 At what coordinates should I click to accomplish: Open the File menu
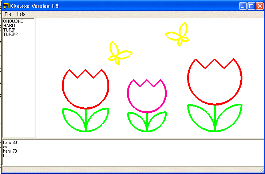(8, 14)
